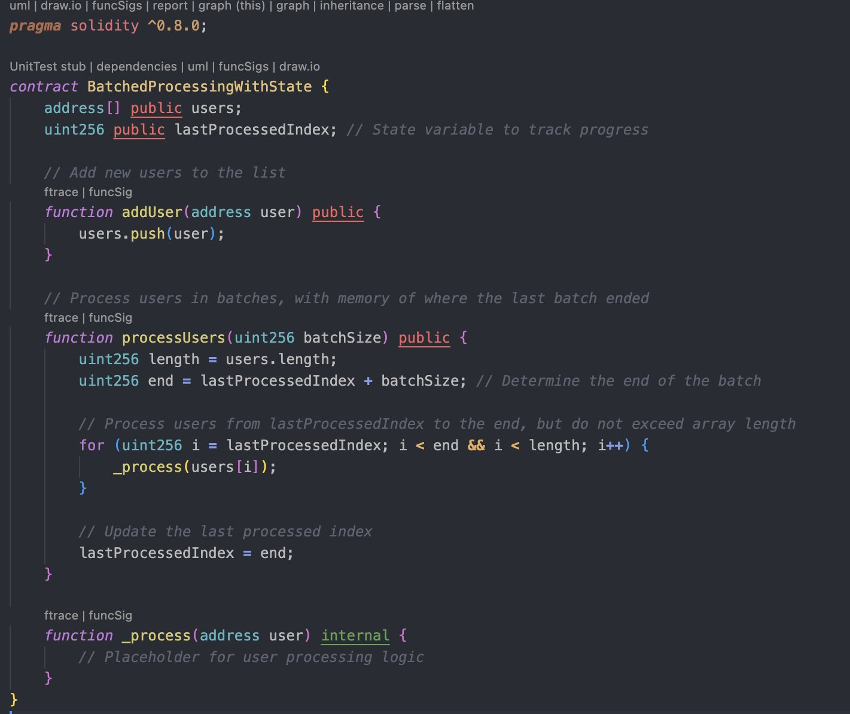Select the 'internal' visibility keyword
The height and width of the screenshot is (714, 850).
point(355,636)
